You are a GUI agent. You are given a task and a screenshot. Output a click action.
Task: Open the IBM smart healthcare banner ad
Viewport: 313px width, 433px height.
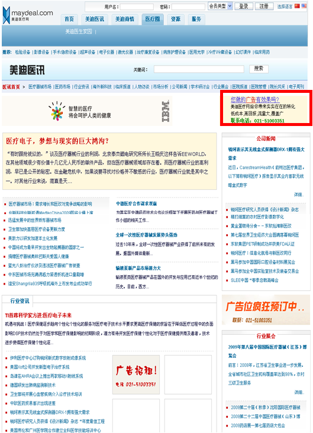coord(87,111)
